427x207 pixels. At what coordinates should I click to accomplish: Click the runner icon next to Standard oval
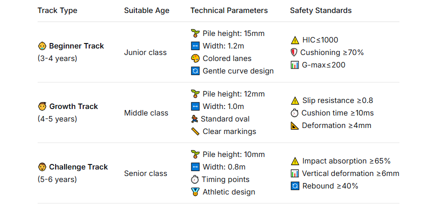tap(195, 119)
